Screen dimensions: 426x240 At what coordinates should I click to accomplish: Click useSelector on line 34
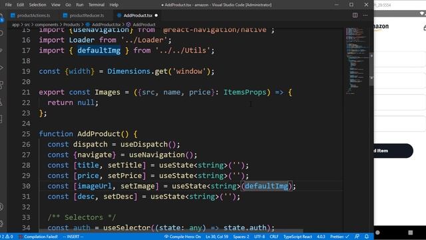126,228
